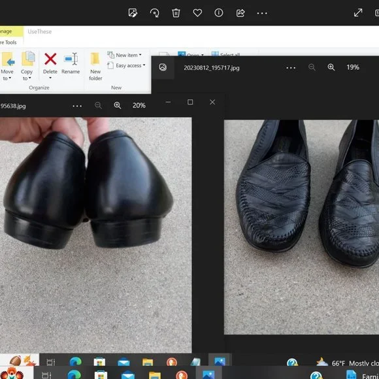Create a New folder from ribbon

pos(95,67)
